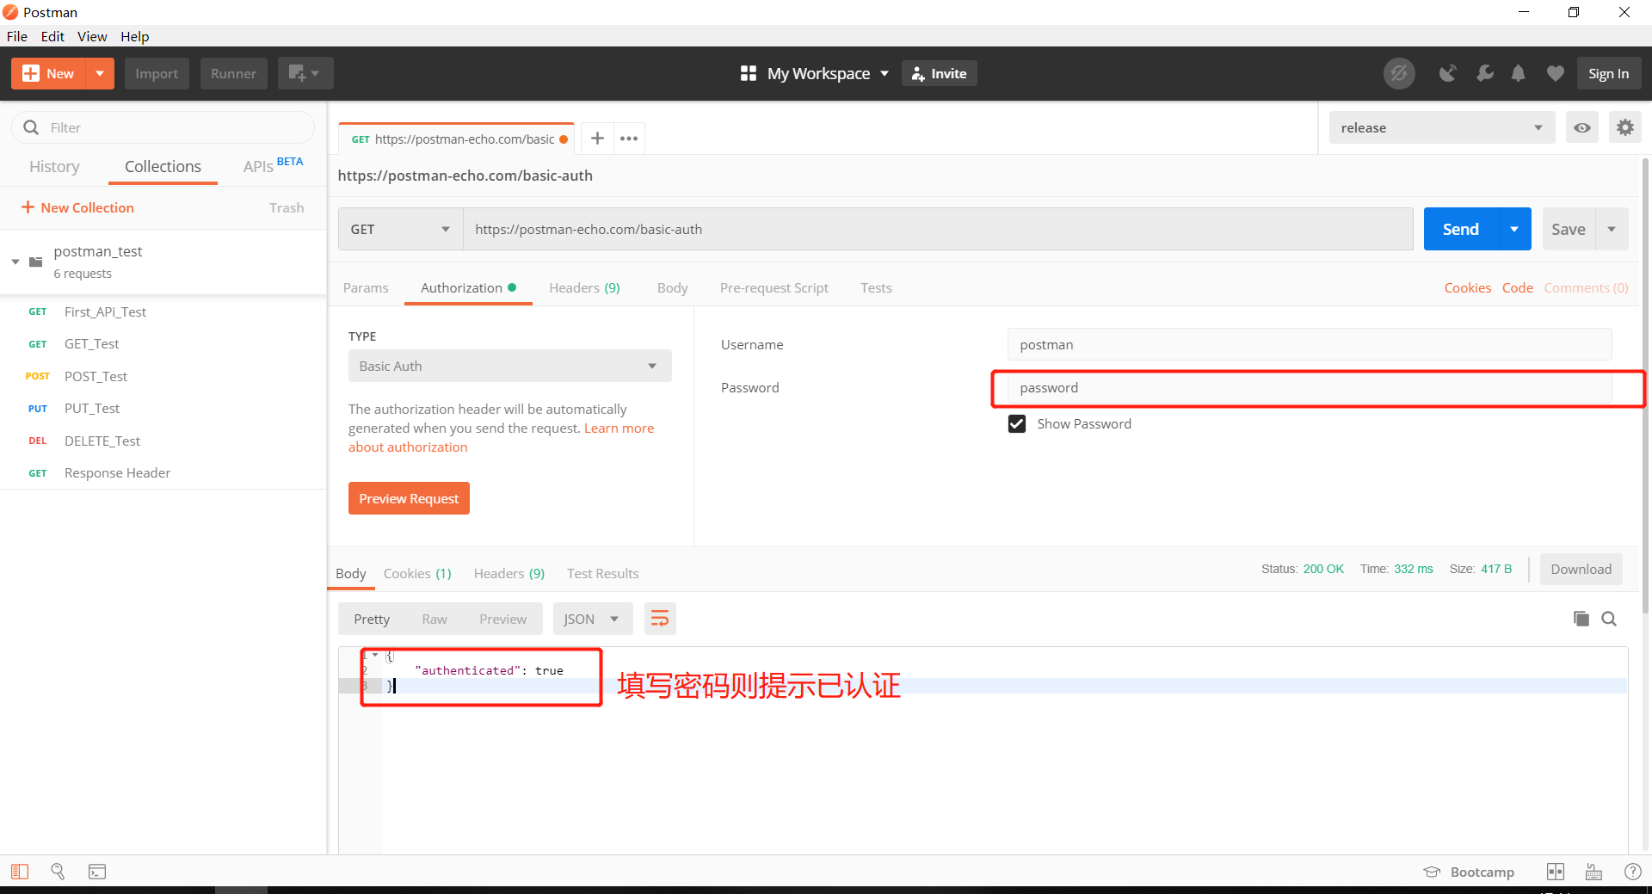
Task: Open the GET method dropdown
Action: pyautogui.click(x=400, y=229)
